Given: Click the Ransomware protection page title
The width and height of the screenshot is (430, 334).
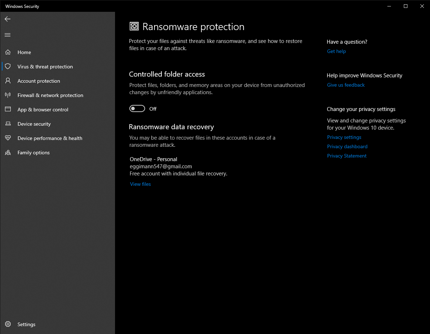Looking at the screenshot, I should pos(193,27).
